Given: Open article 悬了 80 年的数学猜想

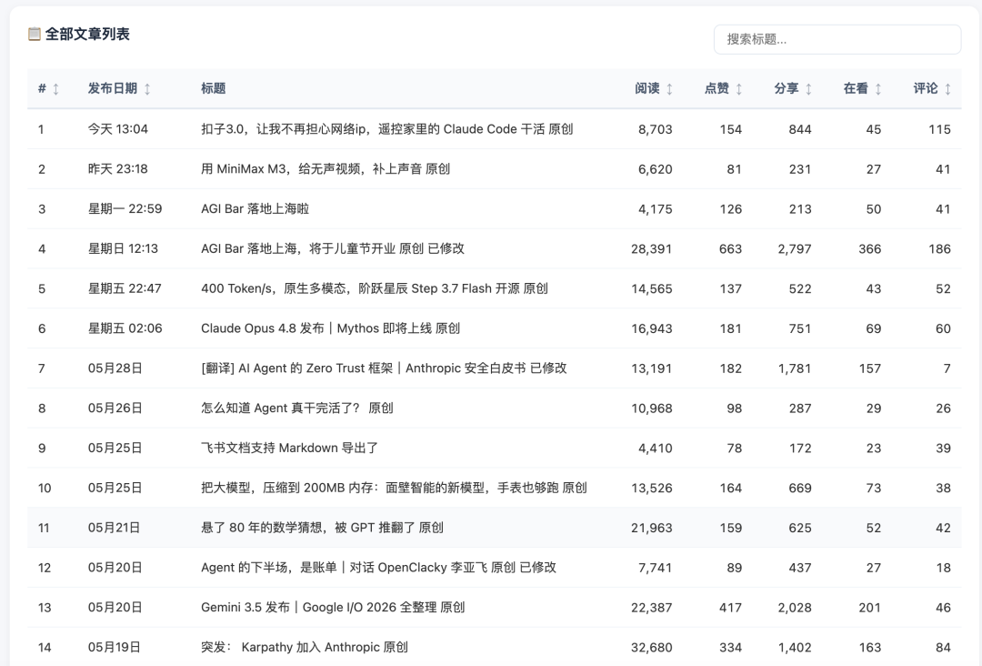Looking at the screenshot, I should click(x=322, y=528).
